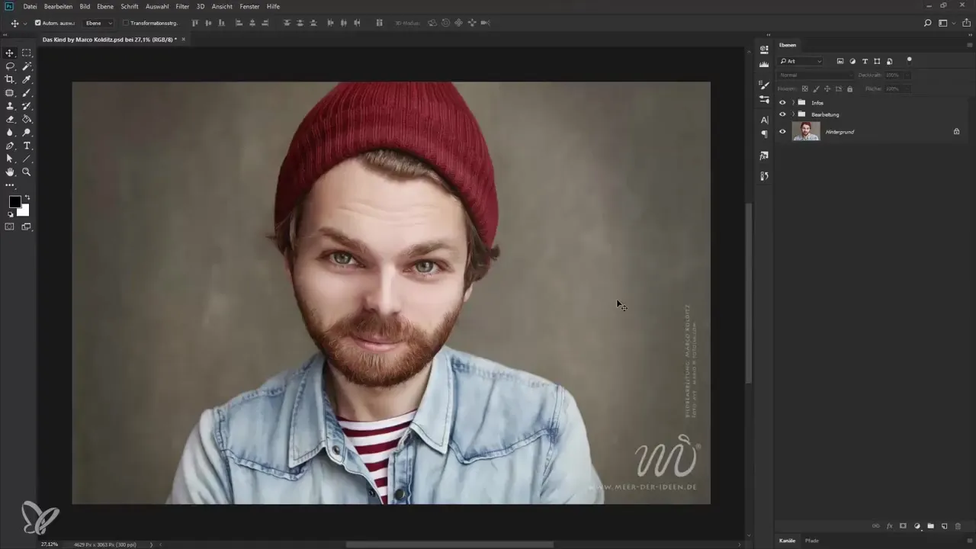
Task: Click the foreground color swatch
Action: click(x=14, y=202)
